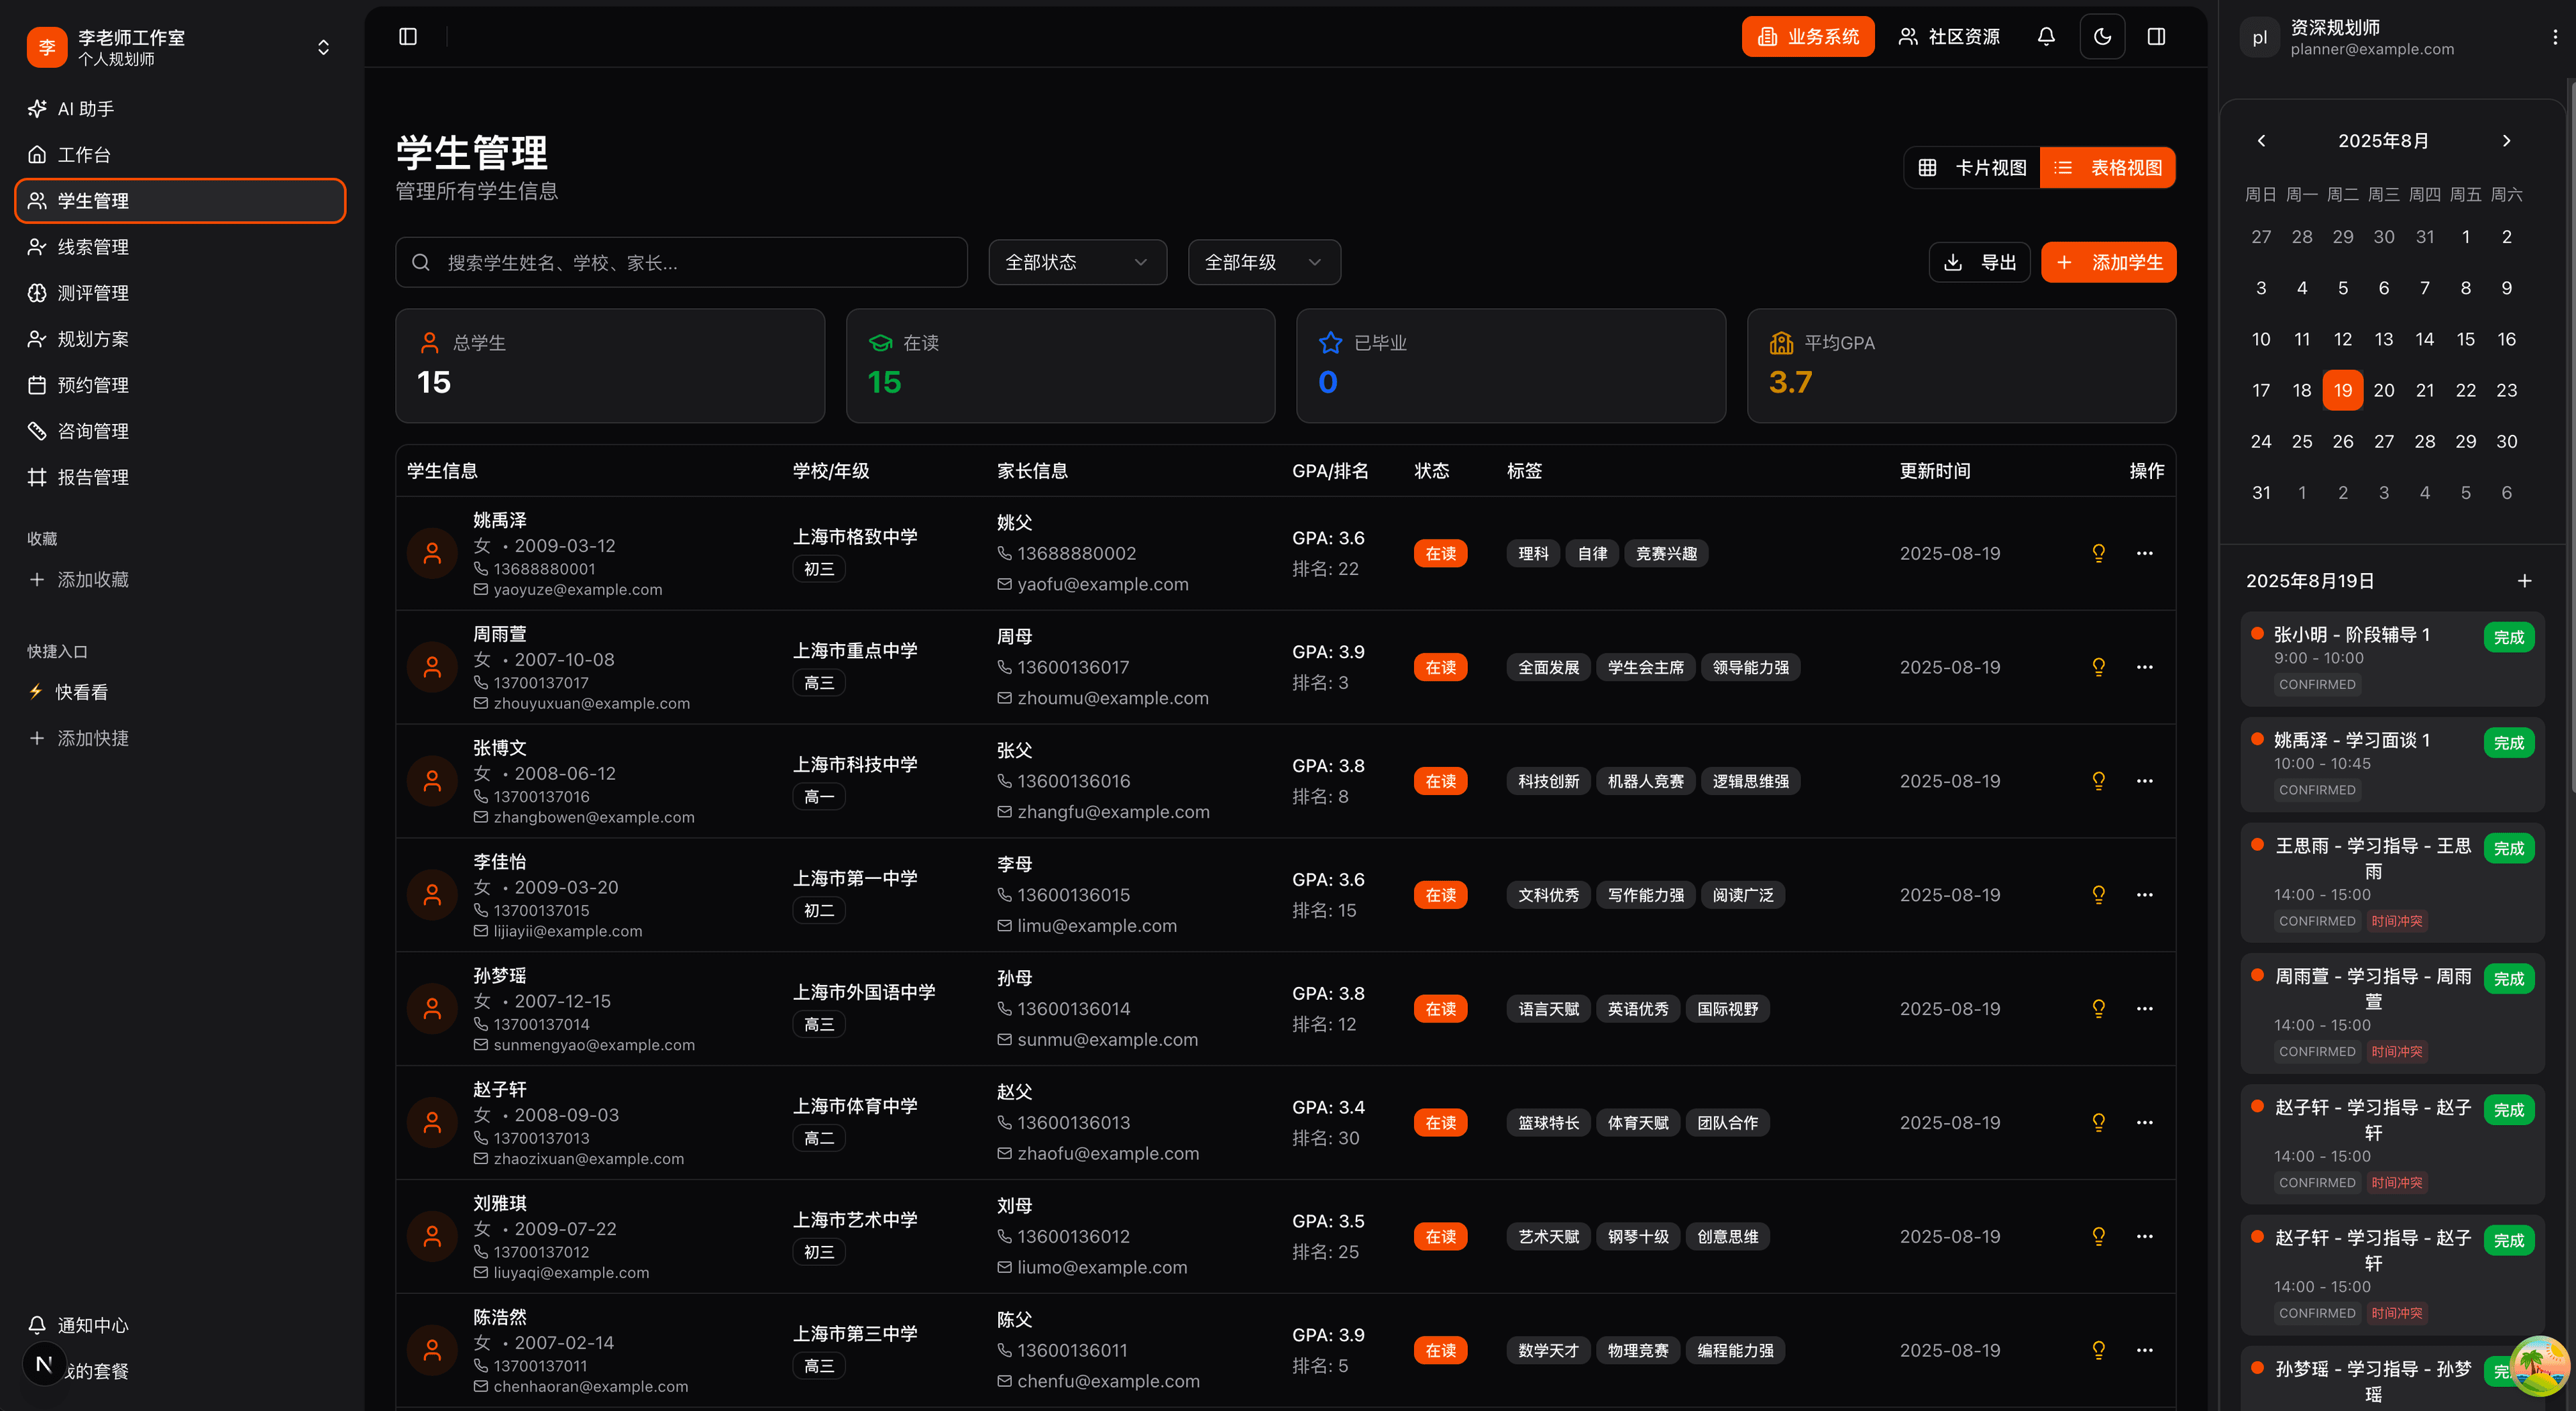This screenshot has height=1411, width=2576.
Task: Switch to dark/light mode toggle
Action: 2102,36
